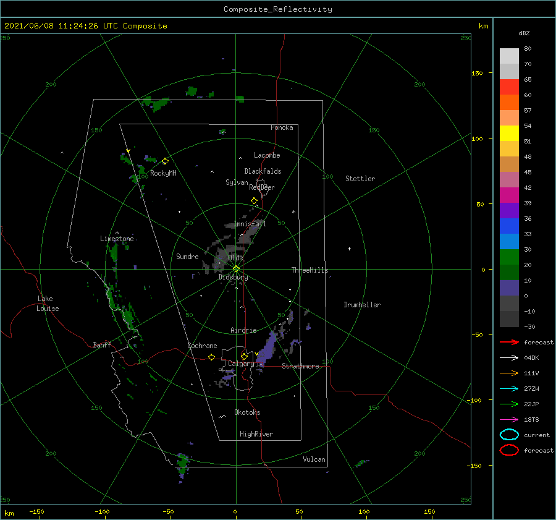Click the red forecast arrow in legend
The height and width of the screenshot is (520, 556).
(509, 342)
